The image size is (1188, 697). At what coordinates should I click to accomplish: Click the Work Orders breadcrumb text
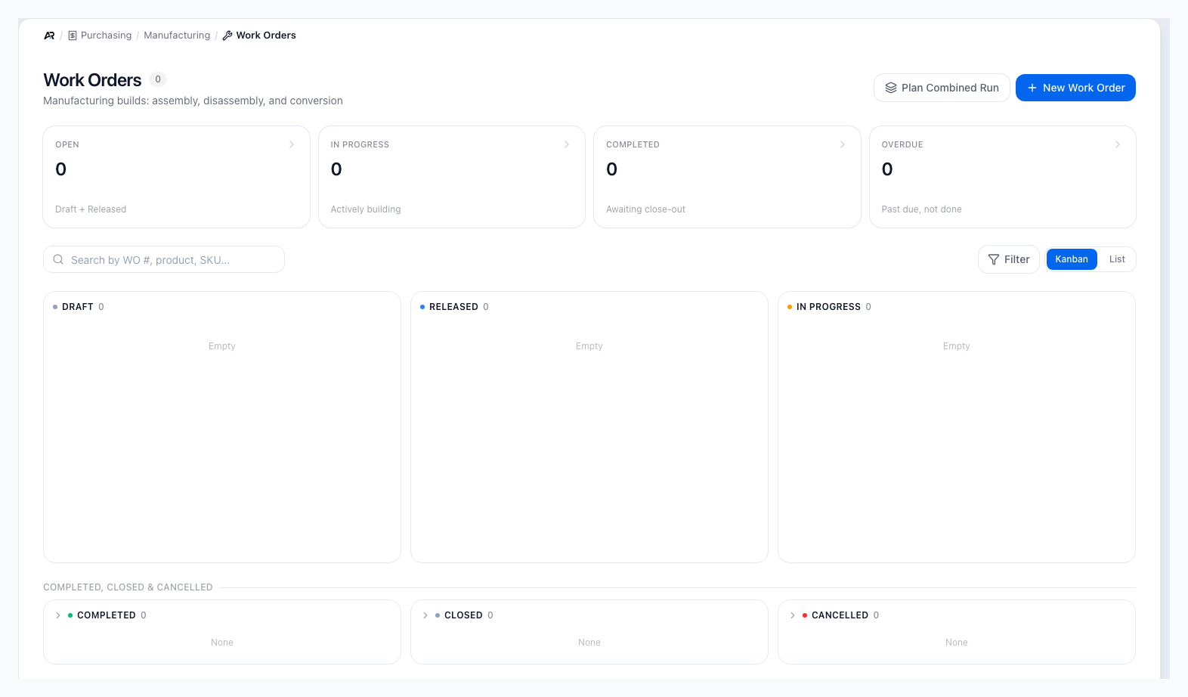pyautogui.click(x=266, y=36)
